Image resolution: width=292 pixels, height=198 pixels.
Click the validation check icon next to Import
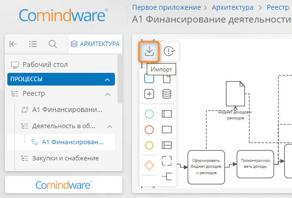(169, 51)
